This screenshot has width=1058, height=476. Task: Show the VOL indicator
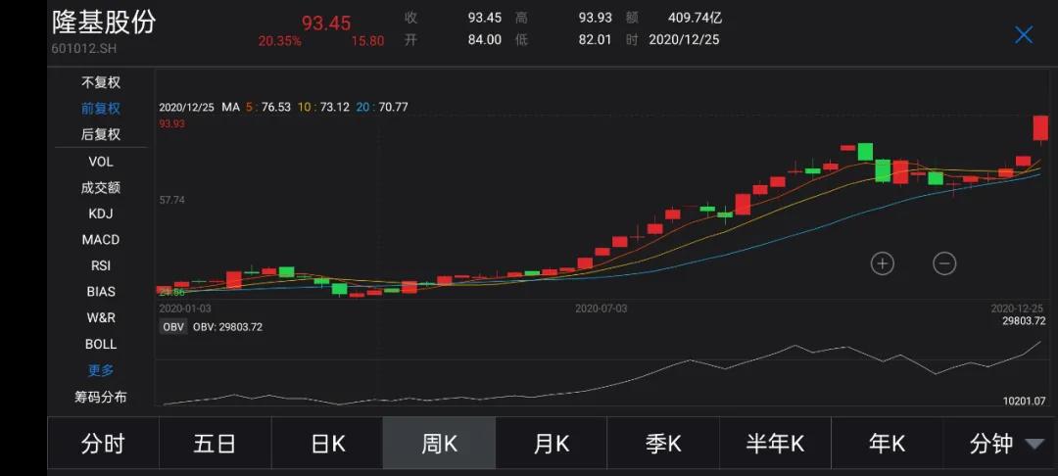101,162
